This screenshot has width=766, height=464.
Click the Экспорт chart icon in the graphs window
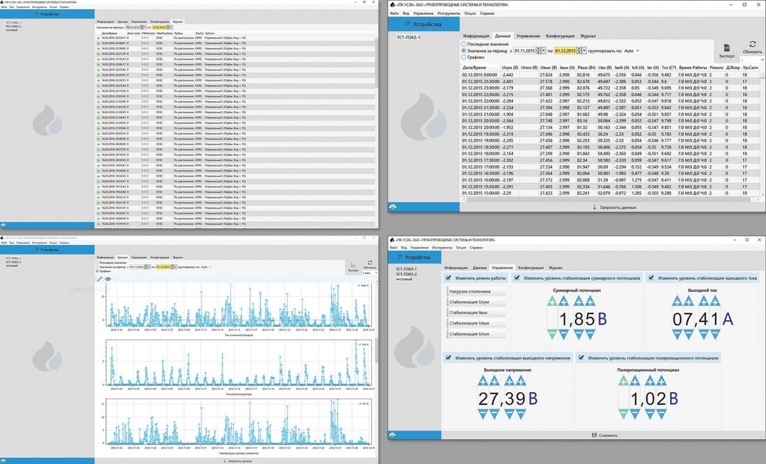tap(353, 265)
